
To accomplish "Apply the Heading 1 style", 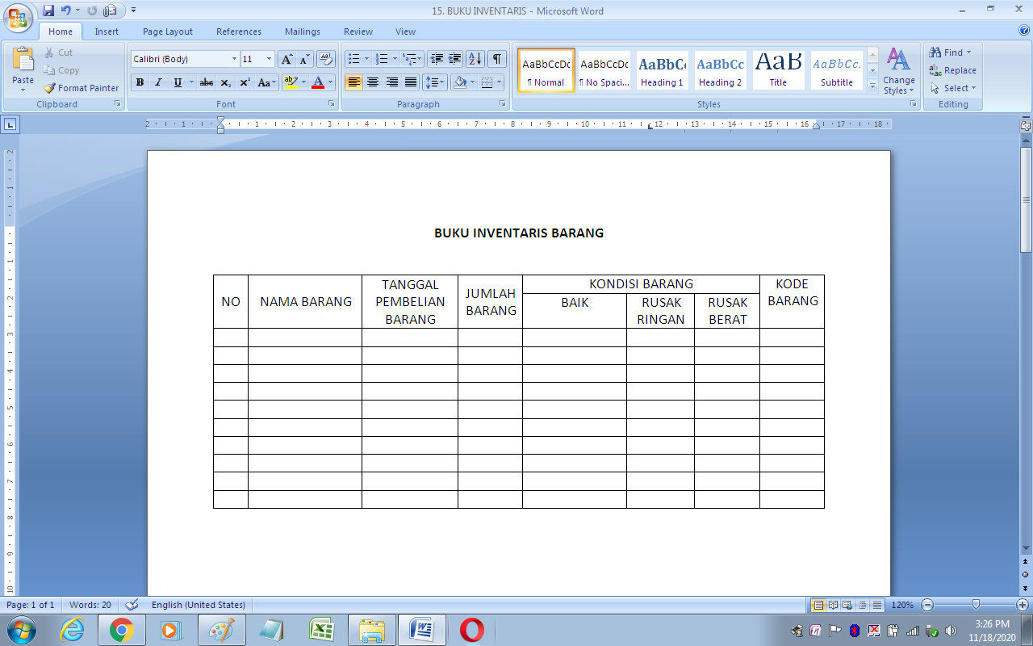I will point(663,70).
